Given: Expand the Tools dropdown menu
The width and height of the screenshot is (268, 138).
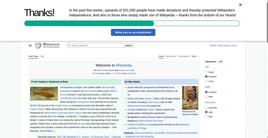Looking at the screenshot, I should [195, 56].
